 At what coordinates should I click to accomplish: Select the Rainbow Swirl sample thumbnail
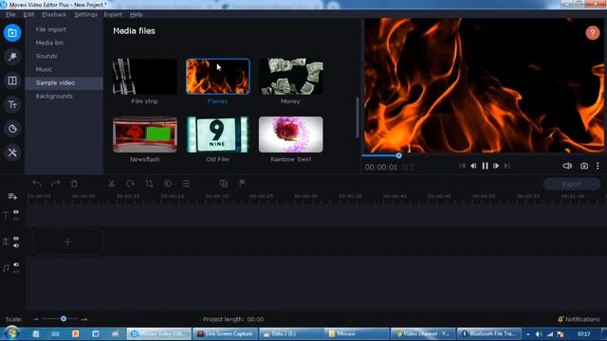290,135
